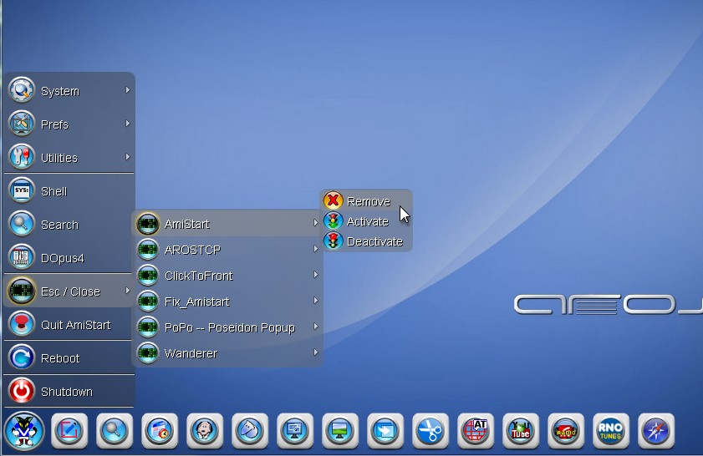
Task: Click the blue Reboot arrow icon
Action: click(x=21, y=357)
